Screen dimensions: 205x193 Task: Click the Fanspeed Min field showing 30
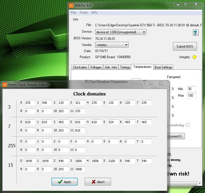point(191,89)
